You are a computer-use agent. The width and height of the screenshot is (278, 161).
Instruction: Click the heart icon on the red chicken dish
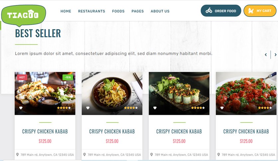(x=222, y=108)
